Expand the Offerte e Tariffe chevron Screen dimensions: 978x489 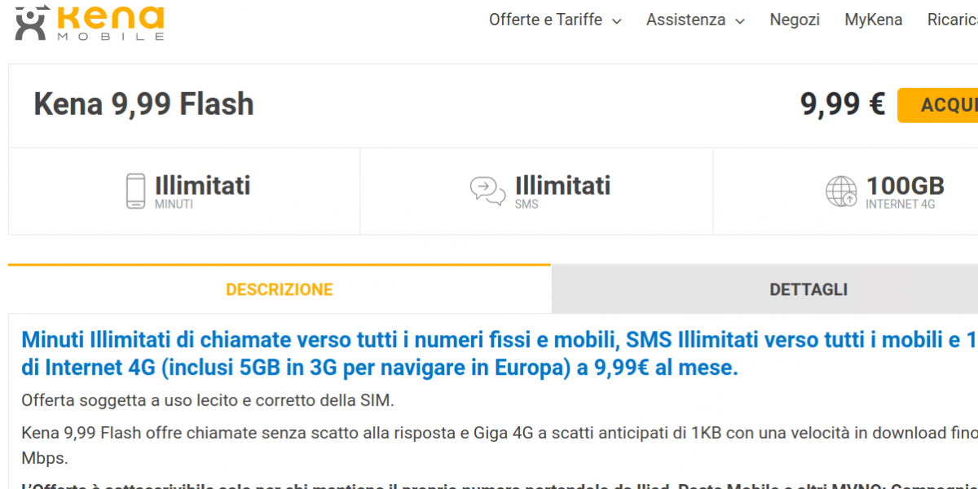pyautogui.click(x=616, y=21)
